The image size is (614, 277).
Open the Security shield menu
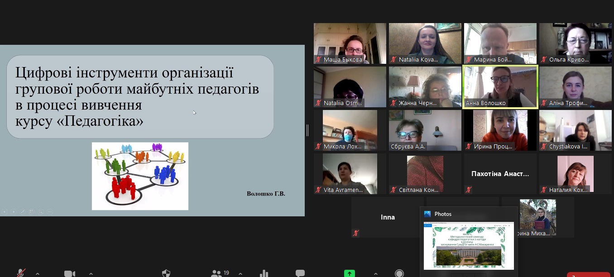166,273
